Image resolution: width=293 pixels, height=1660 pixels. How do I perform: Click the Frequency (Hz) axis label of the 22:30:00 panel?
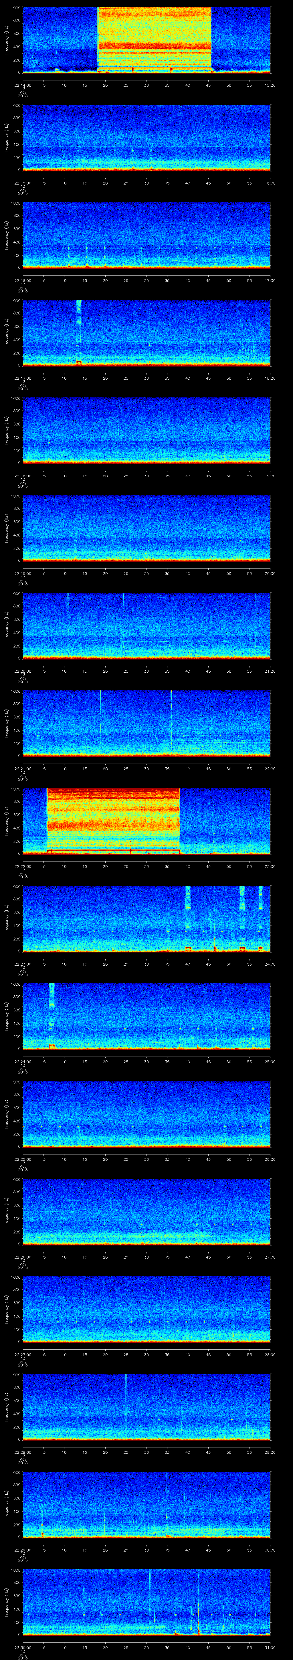(7, 1602)
